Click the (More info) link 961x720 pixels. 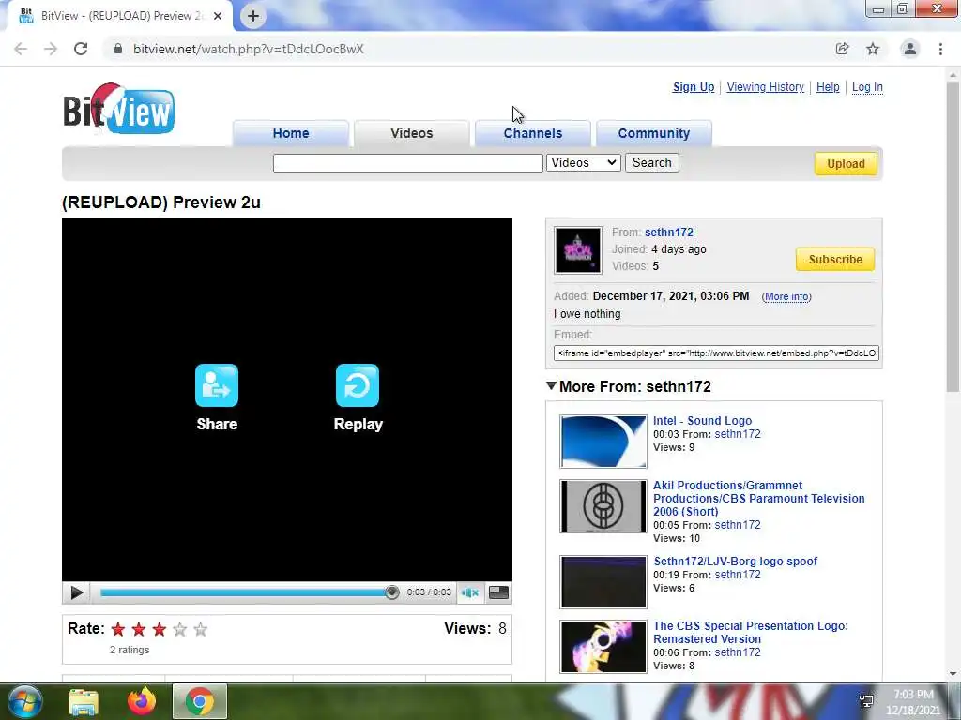[x=786, y=296]
